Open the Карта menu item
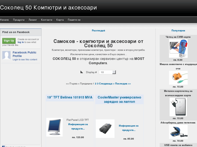This screenshot has width=197, height=147. 60,20
